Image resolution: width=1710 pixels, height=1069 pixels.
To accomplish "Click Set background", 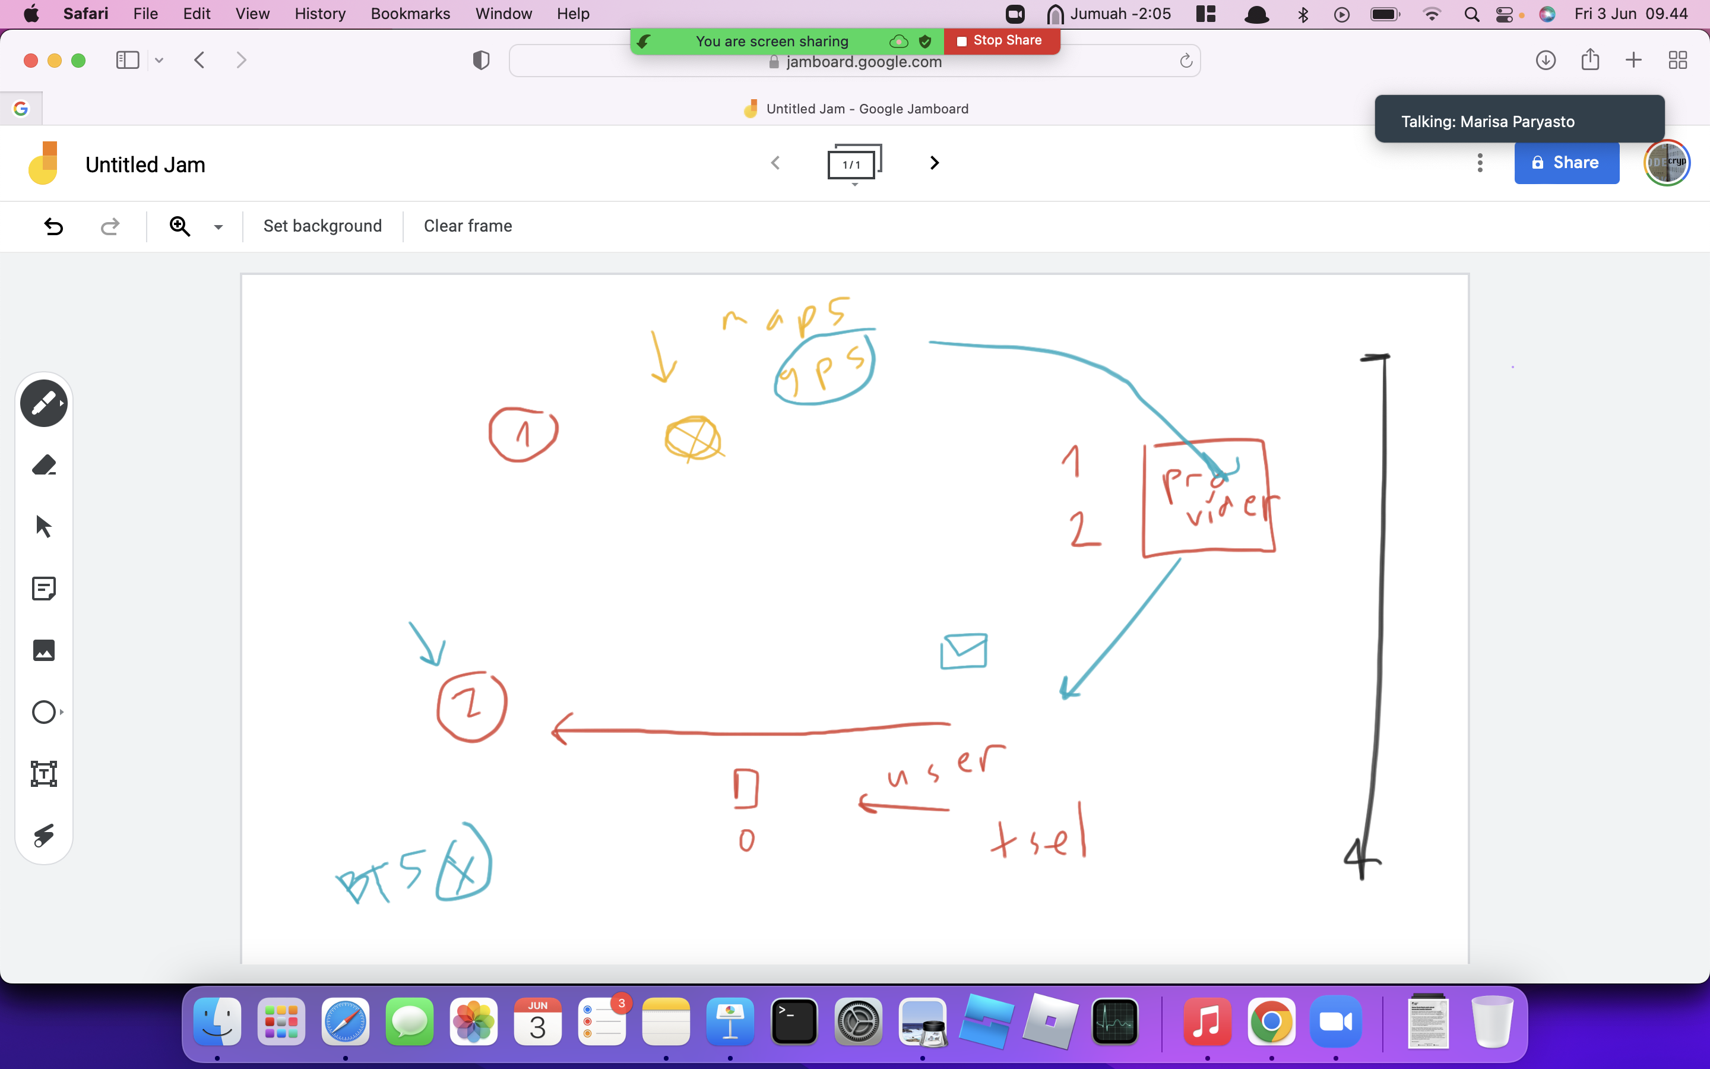I will pos(322,226).
